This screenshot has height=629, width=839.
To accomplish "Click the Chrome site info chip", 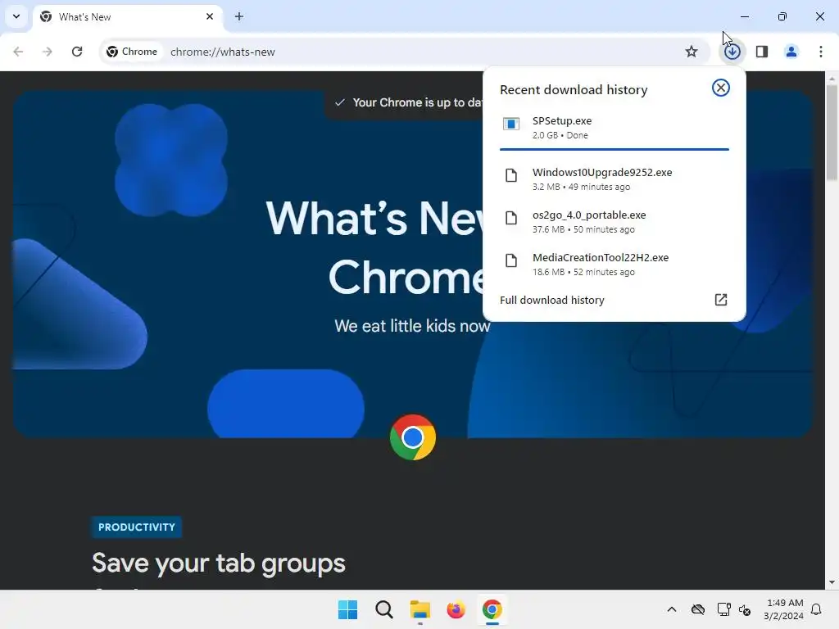I will [132, 52].
